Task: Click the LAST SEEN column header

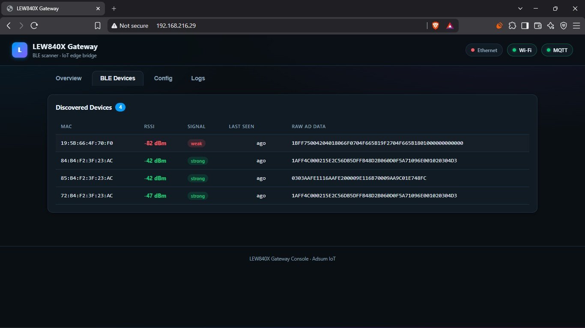Action: [242, 126]
